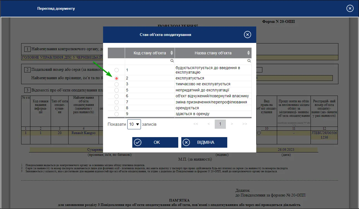Cancel with ВІДМІНА button
The width and height of the screenshot is (359, 209).
[204, 142]
